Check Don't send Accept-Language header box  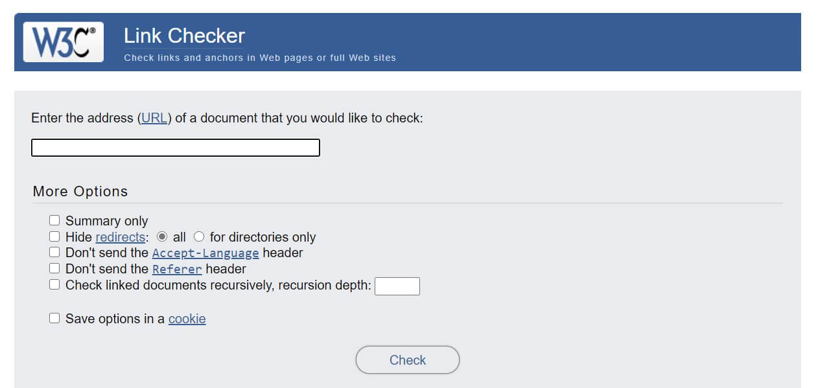tap(54, 252)
